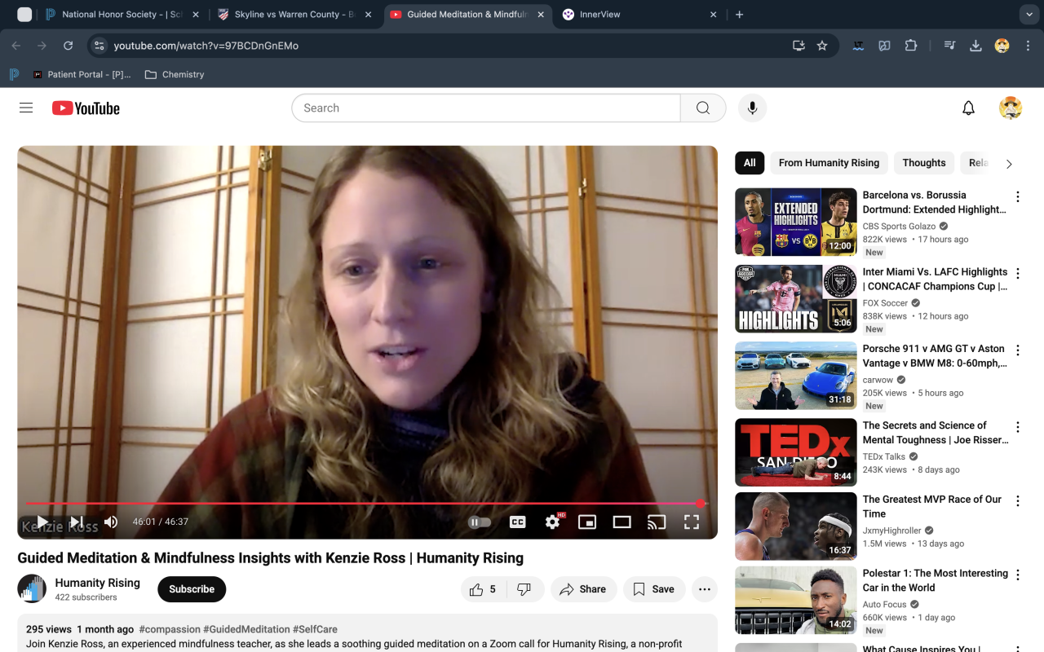Bookmark this page with star icon
This screenshot has width=1044, height=652.
coord(822,46)
